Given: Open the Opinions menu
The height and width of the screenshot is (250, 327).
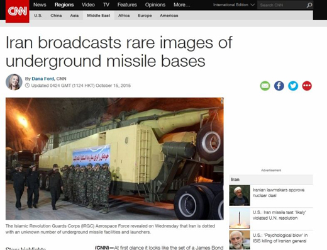Looking at the screenshot, I should pyautogui.click(x=155, y=5).
